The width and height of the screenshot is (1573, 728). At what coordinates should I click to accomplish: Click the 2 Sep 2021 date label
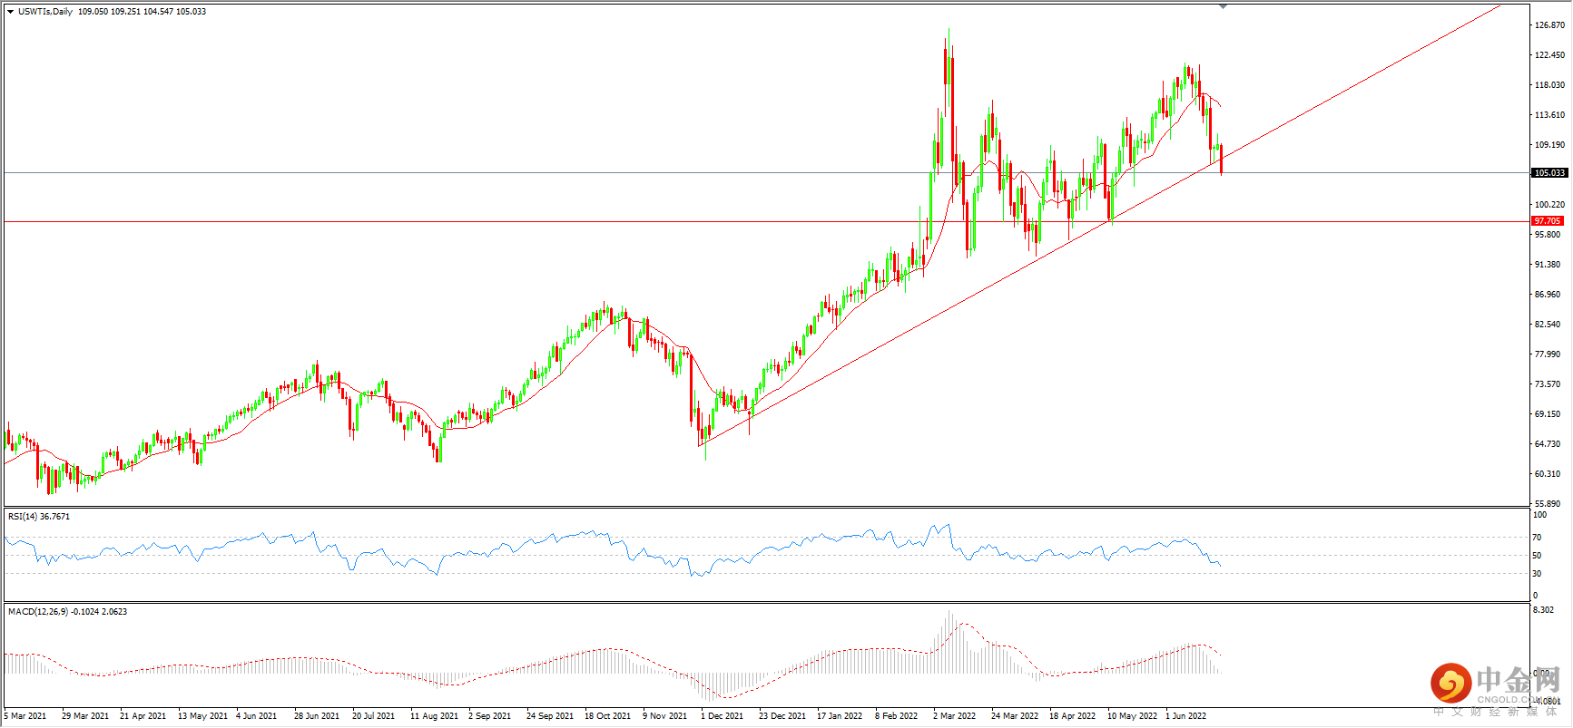coord(490,716)
